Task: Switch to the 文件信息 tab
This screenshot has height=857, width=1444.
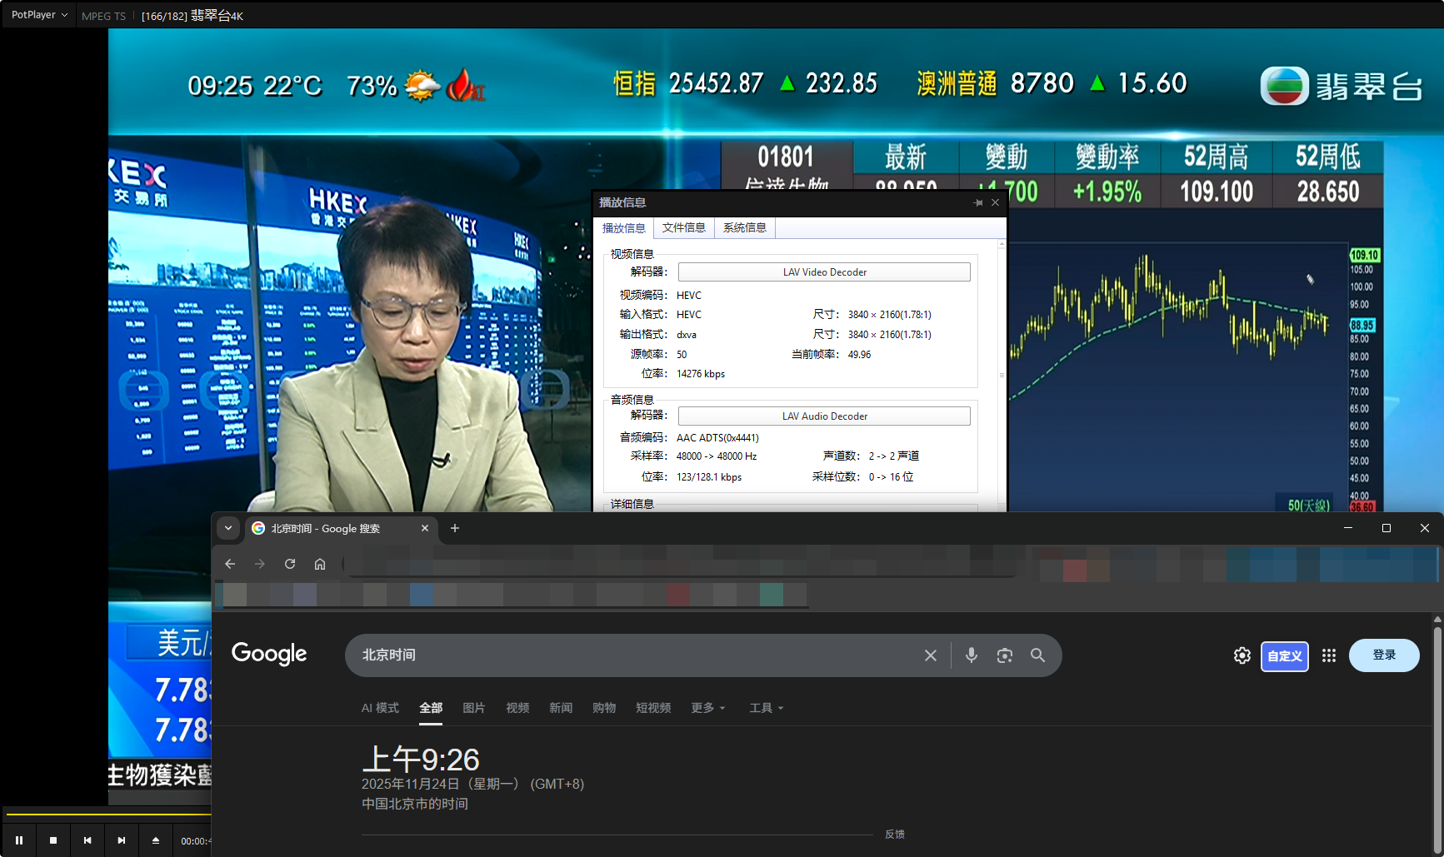Action: pos(683,228)
